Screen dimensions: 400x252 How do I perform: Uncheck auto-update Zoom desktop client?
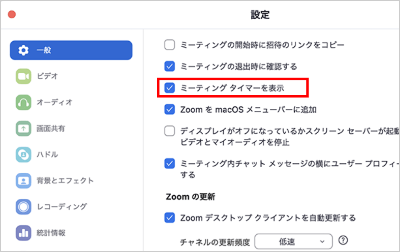point(170,218)
